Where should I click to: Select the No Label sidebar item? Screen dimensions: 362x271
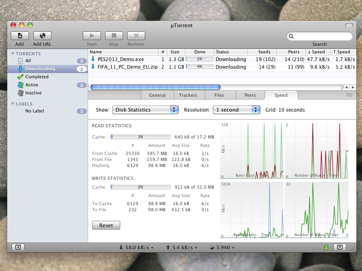tap(47, 111)
